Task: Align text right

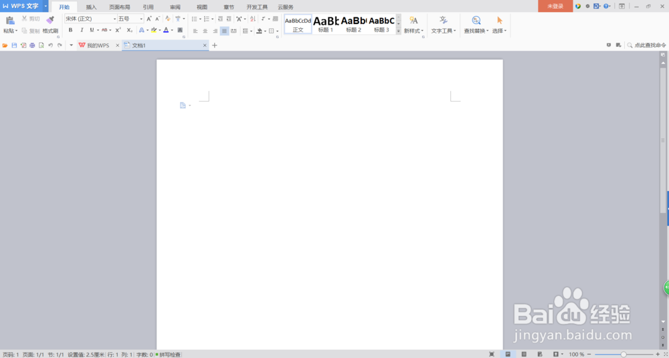Action: (x=215, y=31)
